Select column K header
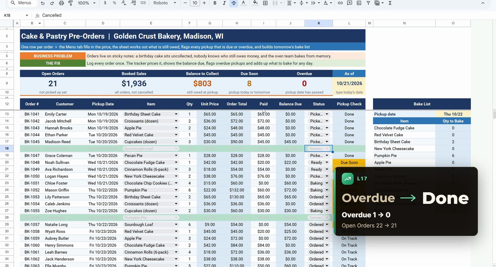 (319, 23)
